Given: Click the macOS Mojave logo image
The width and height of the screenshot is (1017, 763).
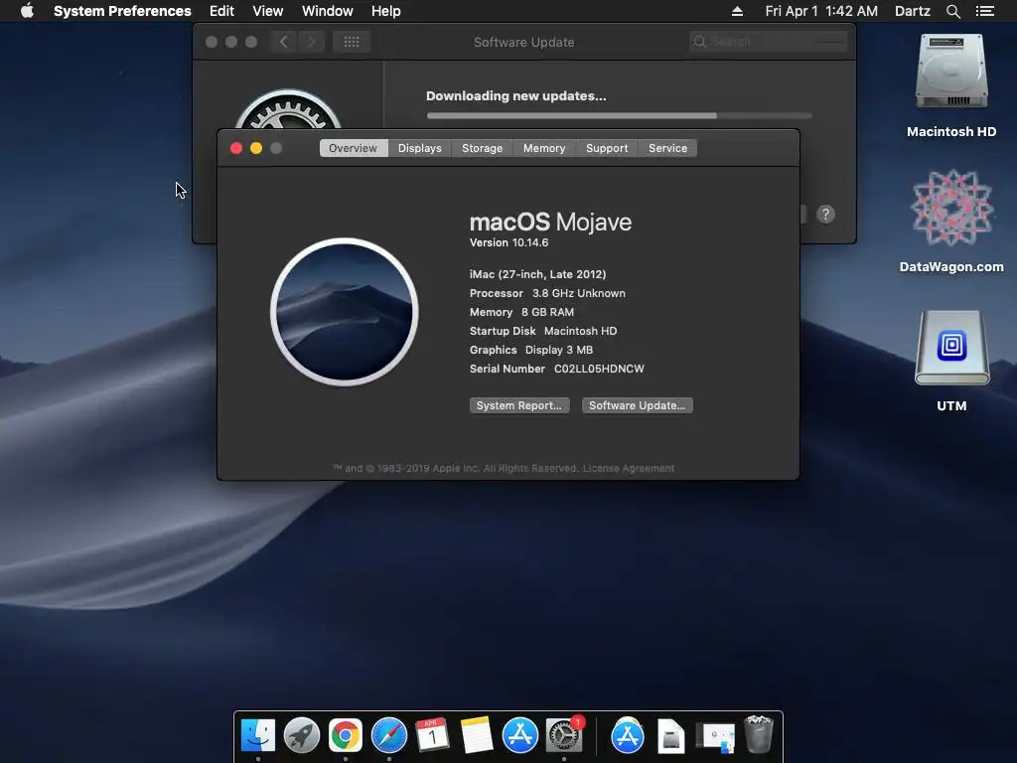Looking at the screenshot, I should pyautogui.click(x=344, y=312).
